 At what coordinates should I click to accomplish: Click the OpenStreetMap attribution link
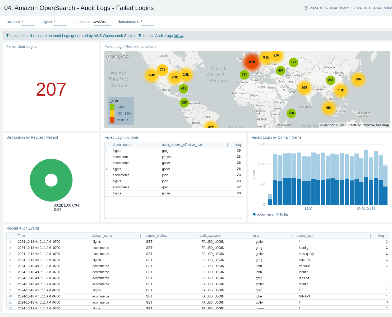click(348, 125)
